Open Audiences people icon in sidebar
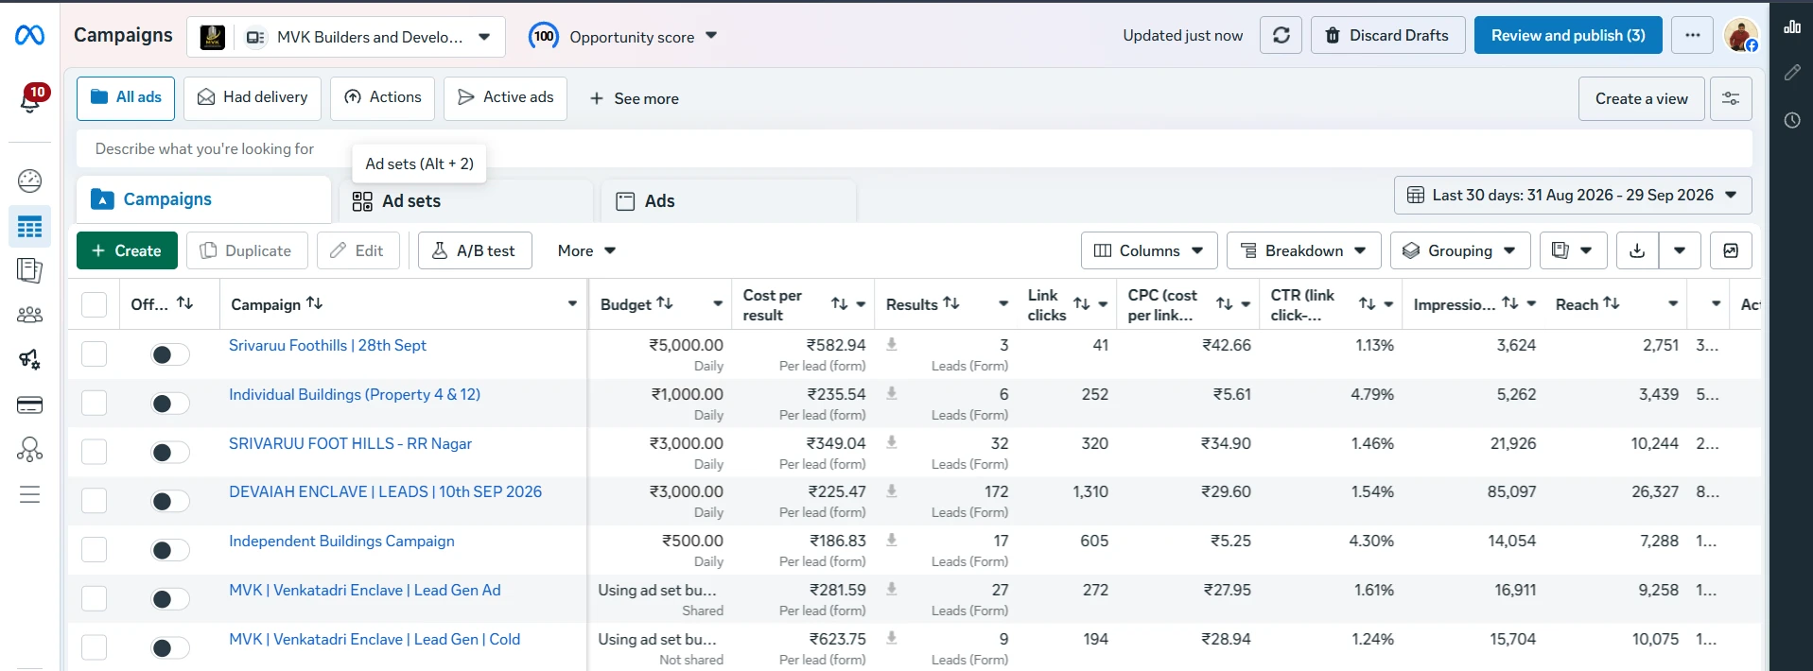The height and width of the screenshot is (671, 1813). click(30, 315)
